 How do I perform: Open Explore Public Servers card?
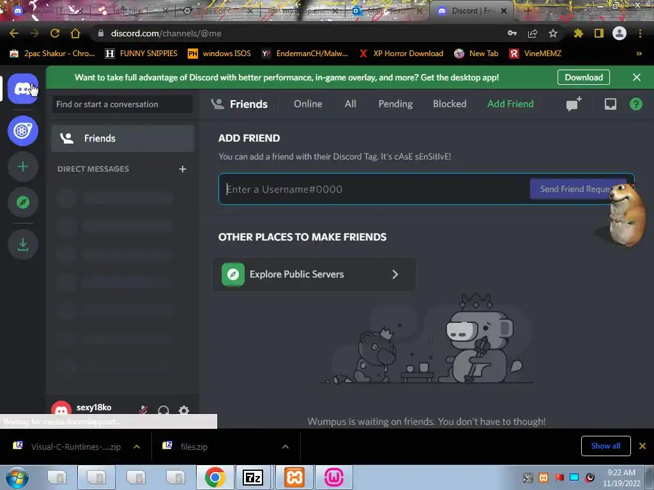314,274
